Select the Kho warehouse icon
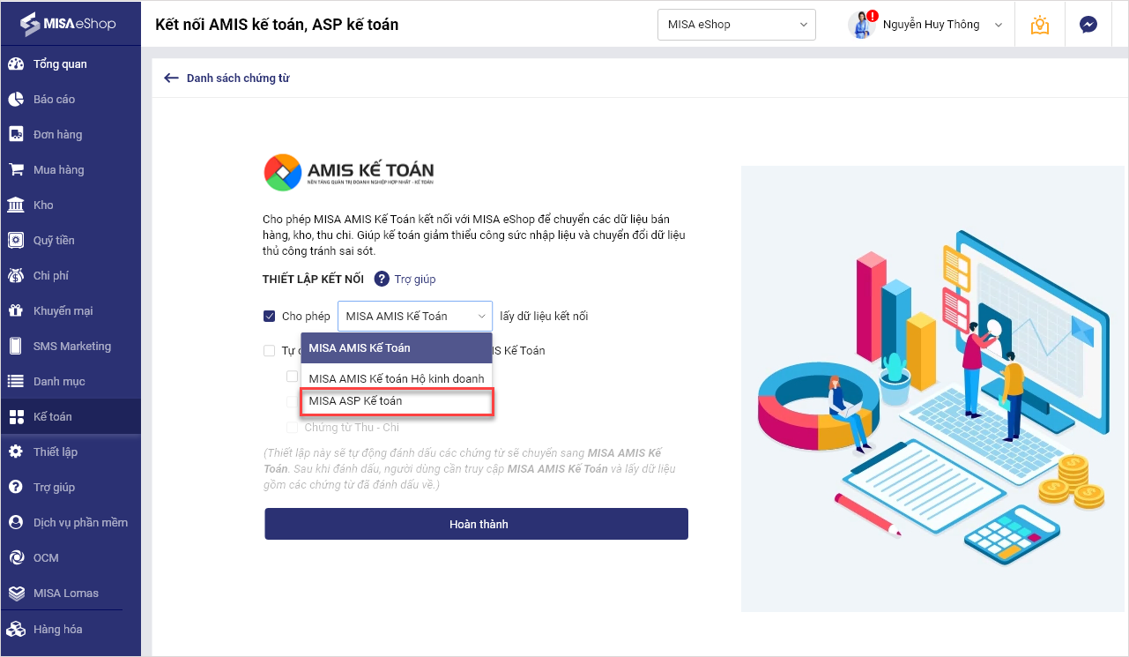This screenshot has width=1129, height=657. pos(16,205)
